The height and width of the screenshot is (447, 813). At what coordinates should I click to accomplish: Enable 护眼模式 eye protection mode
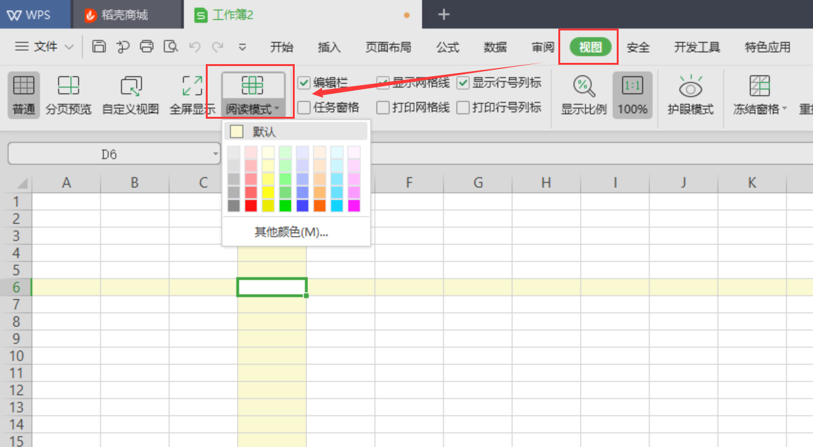click(x=690, y=95)
